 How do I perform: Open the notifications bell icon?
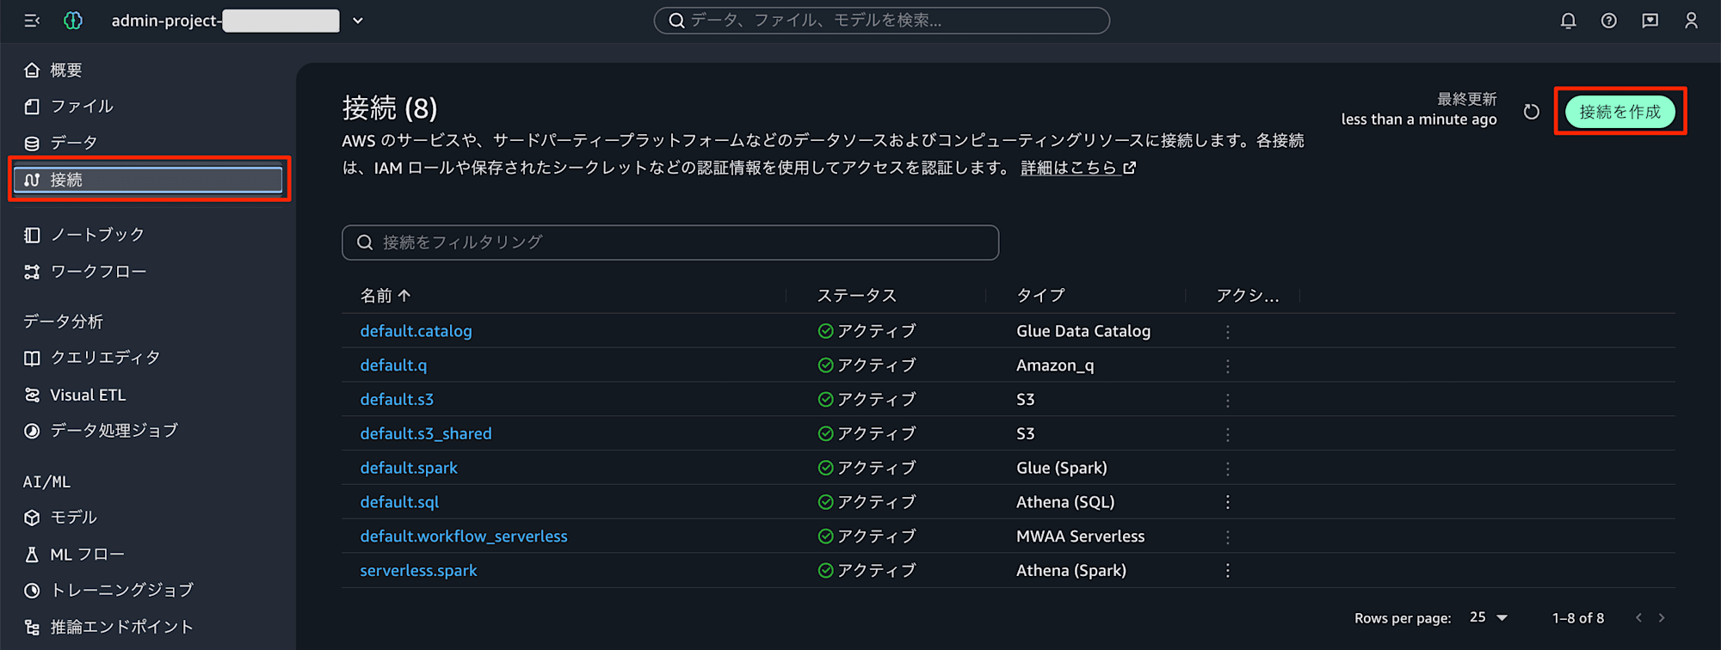1568,21
